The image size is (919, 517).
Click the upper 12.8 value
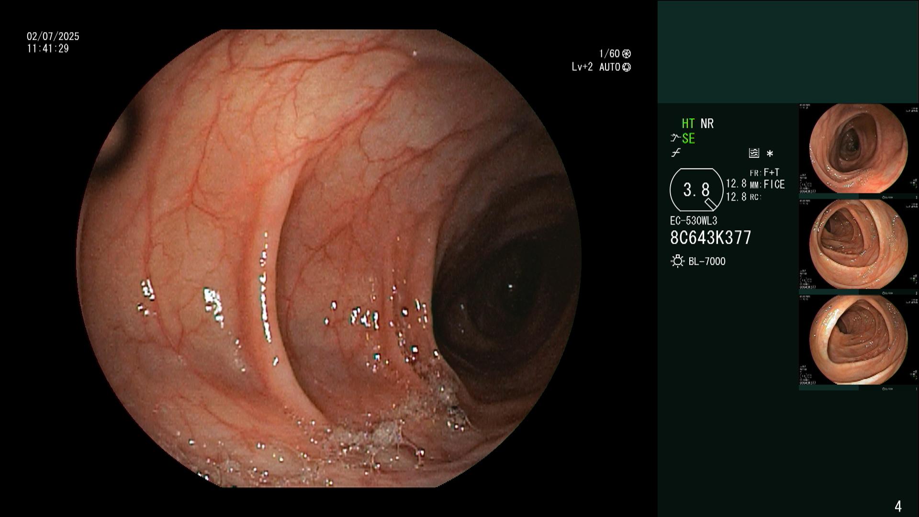[x=736, y=184]
